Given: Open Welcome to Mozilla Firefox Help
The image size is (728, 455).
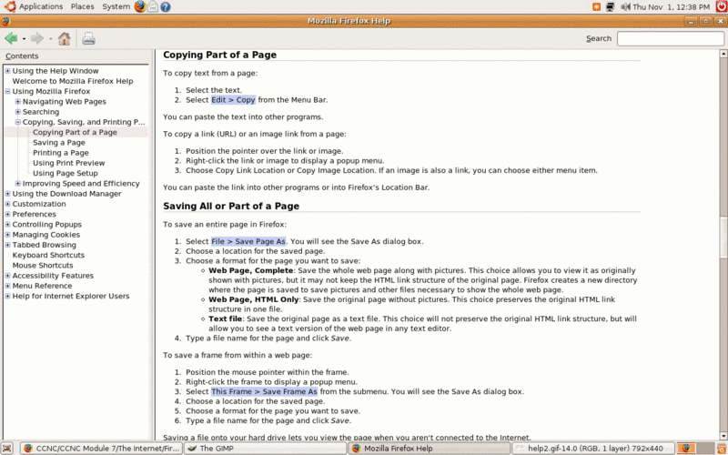Looking at the screenshot, I should [x=73, y=81].
